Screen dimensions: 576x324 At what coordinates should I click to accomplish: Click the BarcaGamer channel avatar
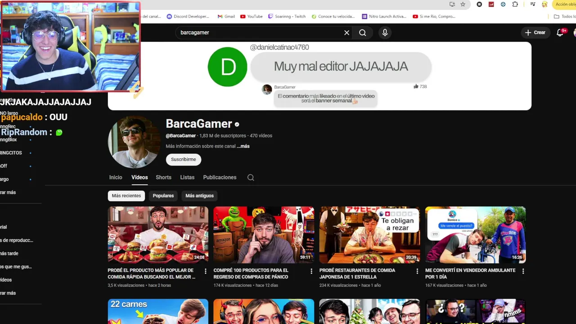point(134,142)
